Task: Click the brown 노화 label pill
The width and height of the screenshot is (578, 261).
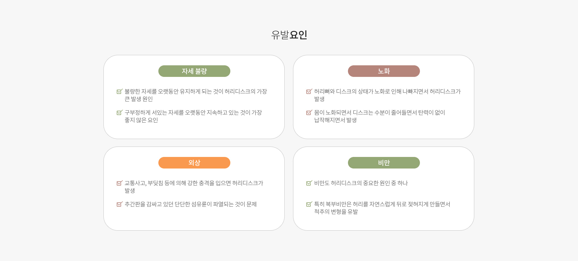Action: (384, 71)
